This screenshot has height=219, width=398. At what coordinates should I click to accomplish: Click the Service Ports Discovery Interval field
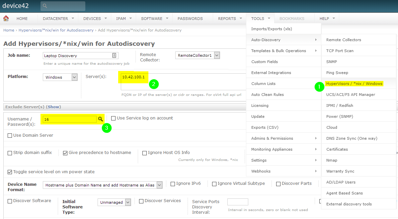[237, 201]
